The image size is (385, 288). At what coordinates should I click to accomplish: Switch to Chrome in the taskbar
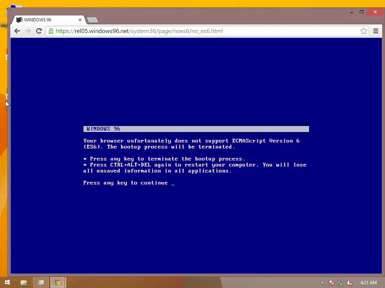click(x=58, y=282)
